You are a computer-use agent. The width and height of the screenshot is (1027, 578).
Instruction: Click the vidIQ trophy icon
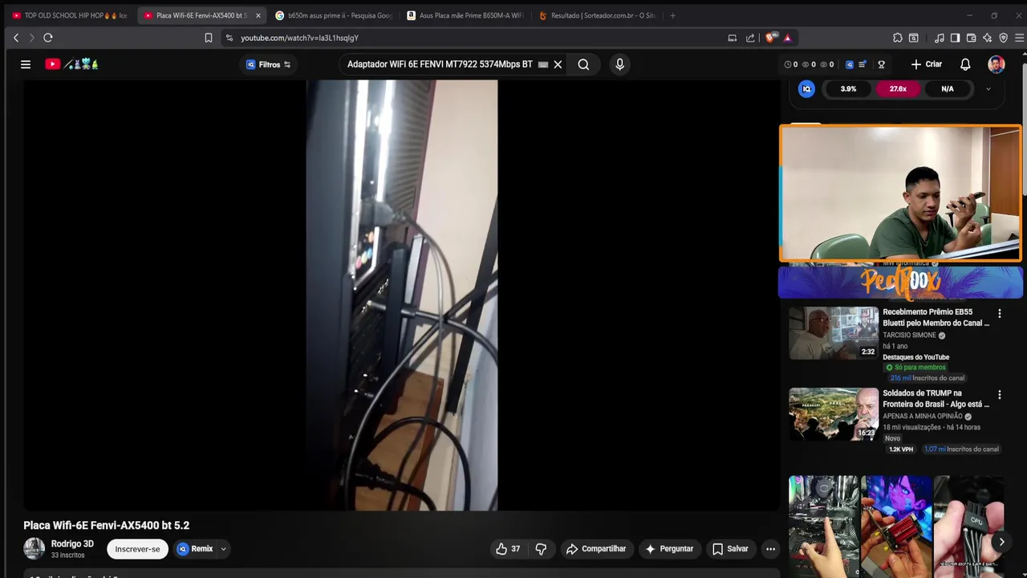[881, 64]
